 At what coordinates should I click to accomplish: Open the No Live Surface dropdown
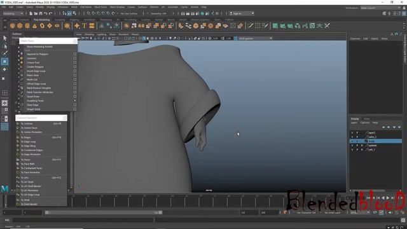pyautogui.click(x=129, y=13)
